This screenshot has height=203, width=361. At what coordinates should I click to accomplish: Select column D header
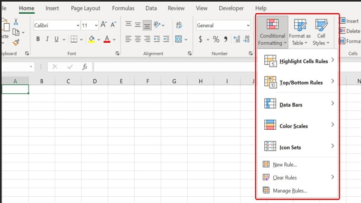[x=95, y=81]
